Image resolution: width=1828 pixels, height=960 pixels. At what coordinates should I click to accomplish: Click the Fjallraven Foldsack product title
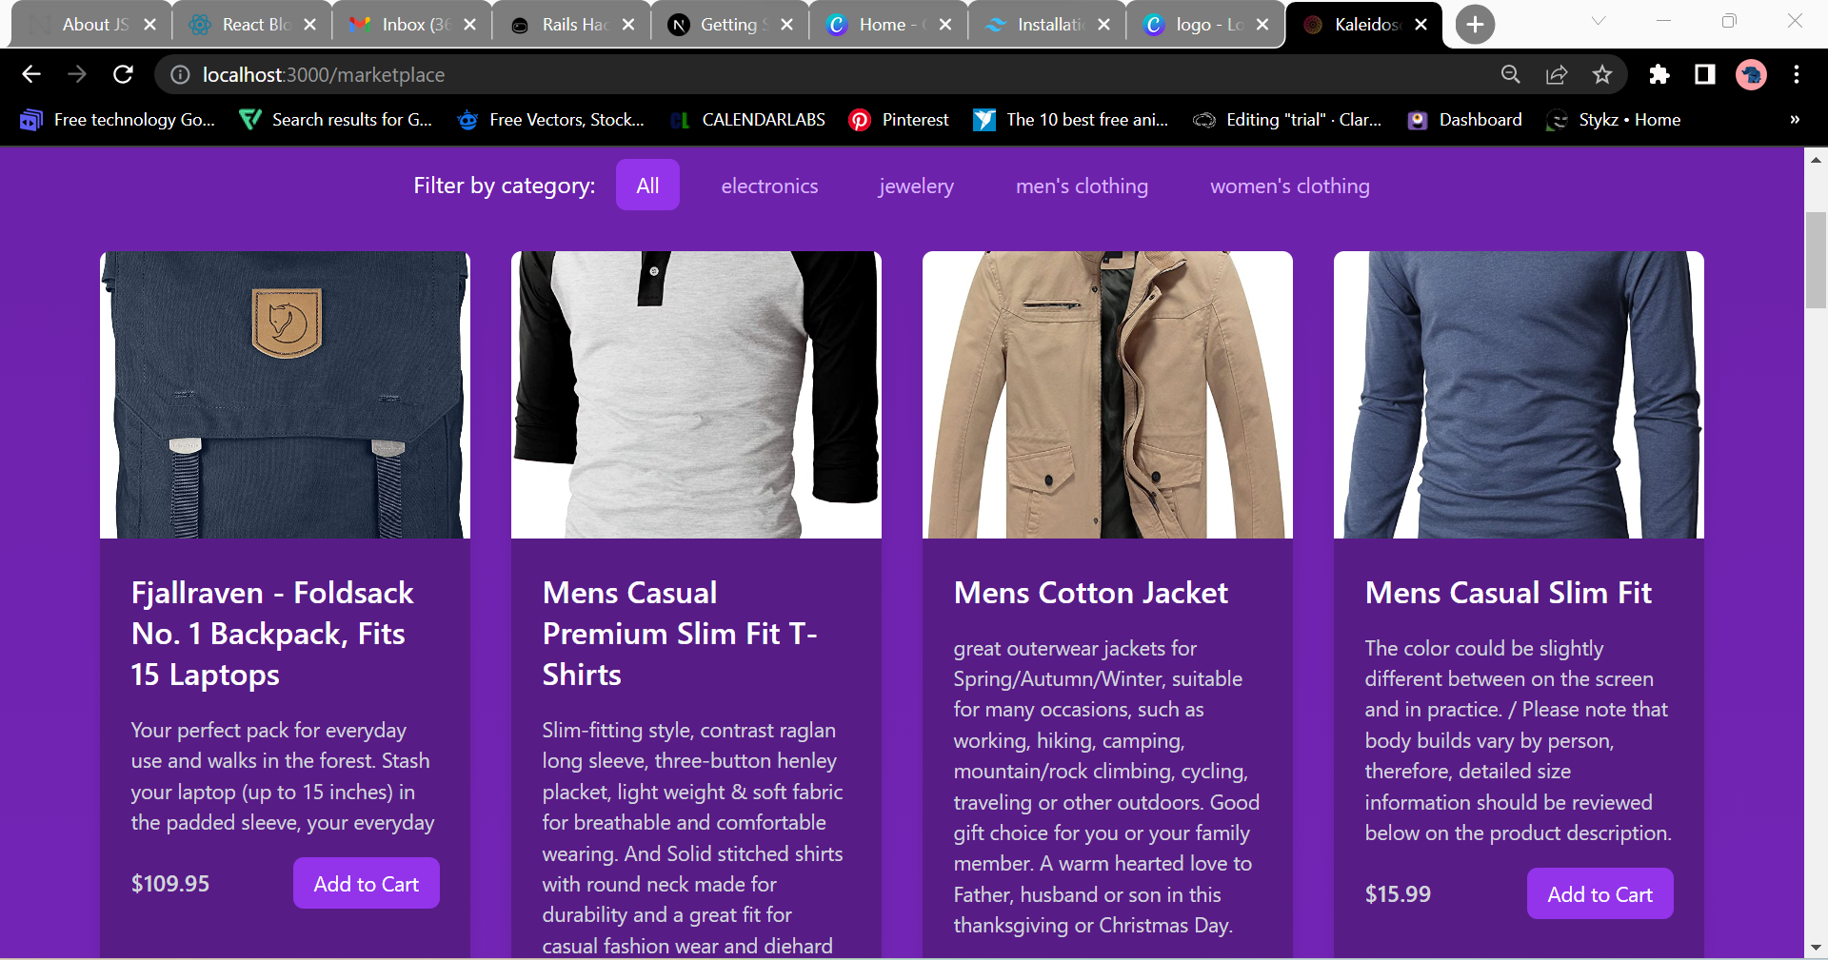272,634
